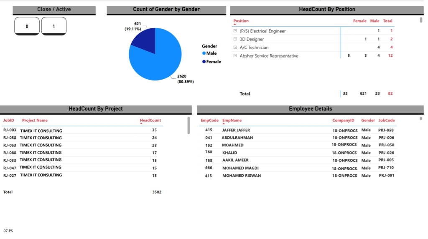Sort by Position column header
Viewport: 428px width, 239px height.
241,21
